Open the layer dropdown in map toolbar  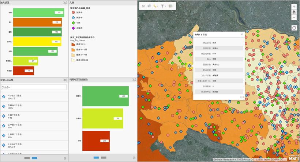(x=156, y=6)
